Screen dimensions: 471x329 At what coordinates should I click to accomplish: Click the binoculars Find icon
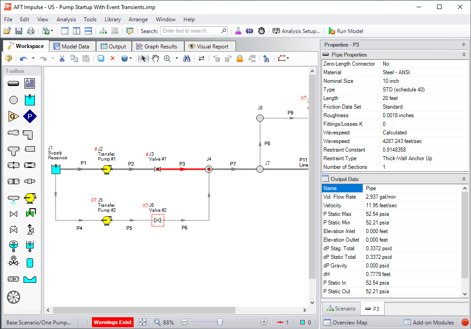click(x=187, y=58)
